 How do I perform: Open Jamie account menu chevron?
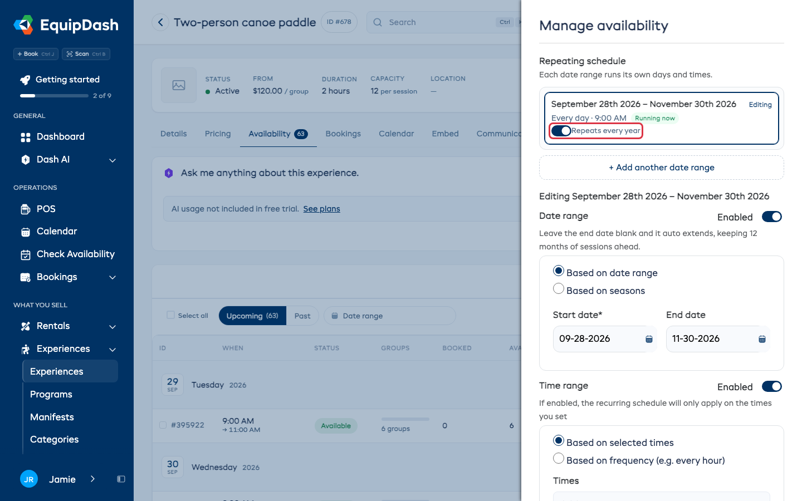pyautogui.click(x=92, y=479)
